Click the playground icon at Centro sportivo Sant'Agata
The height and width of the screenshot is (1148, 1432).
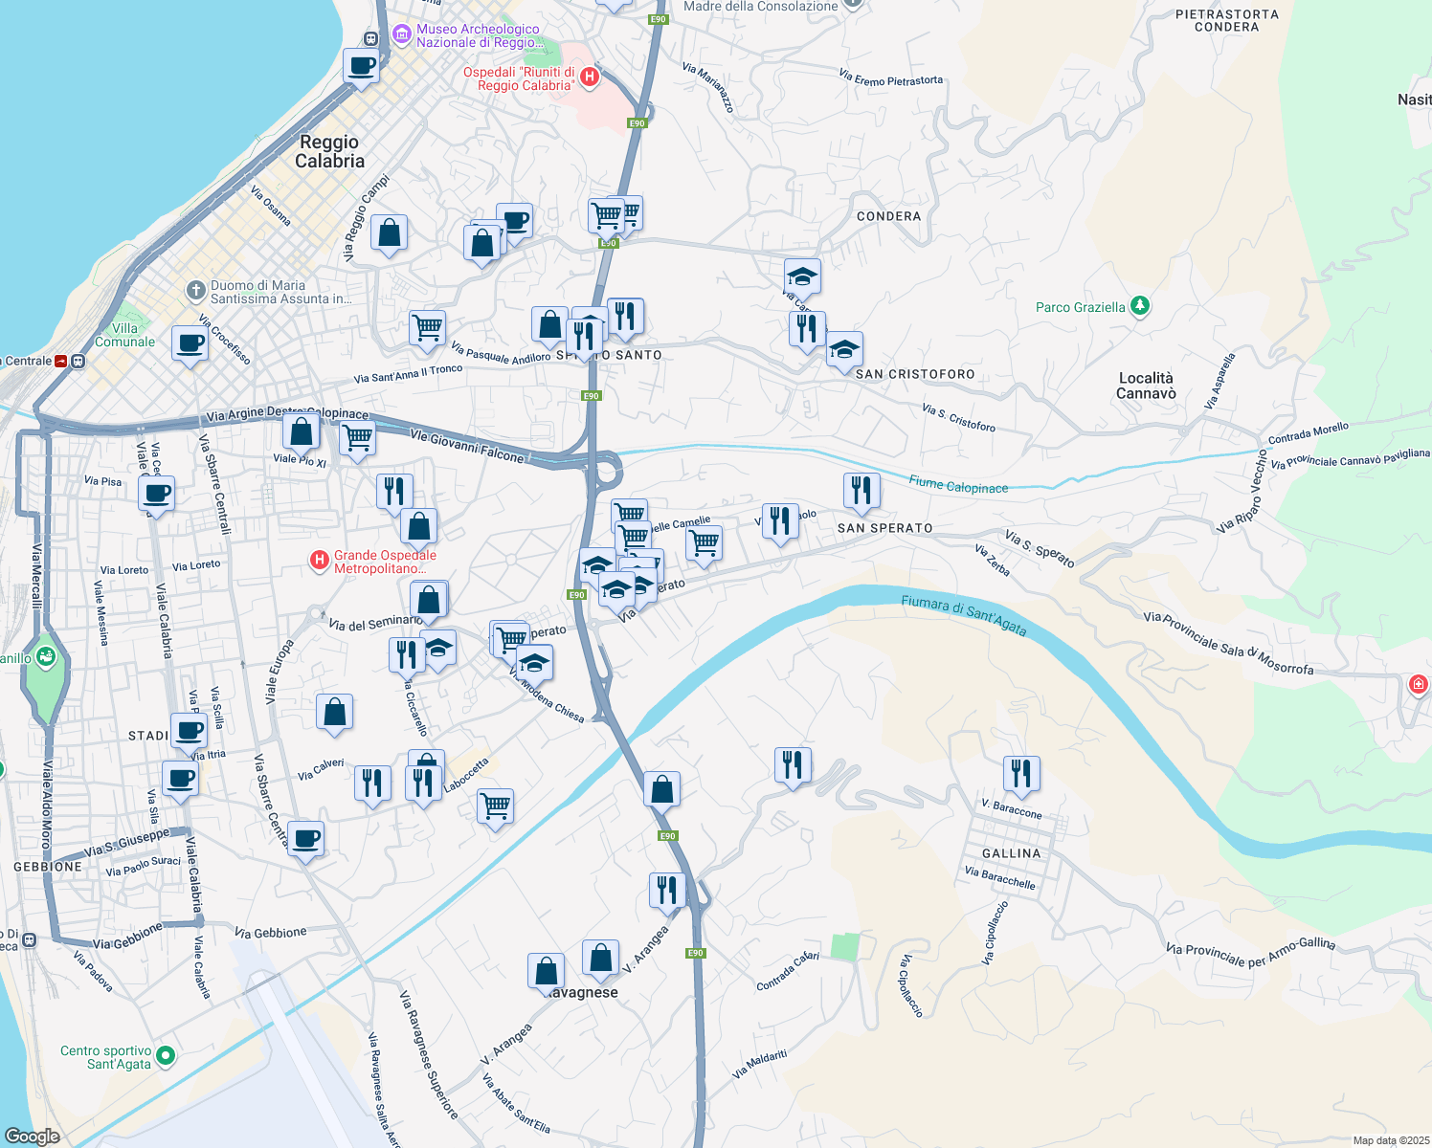(165, 1056)
